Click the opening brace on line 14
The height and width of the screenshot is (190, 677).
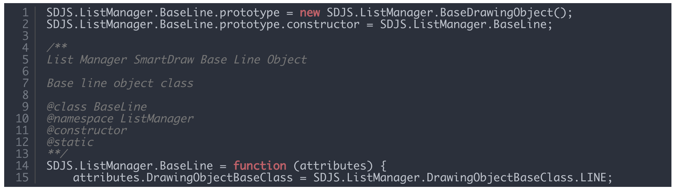tap(383, 166)
